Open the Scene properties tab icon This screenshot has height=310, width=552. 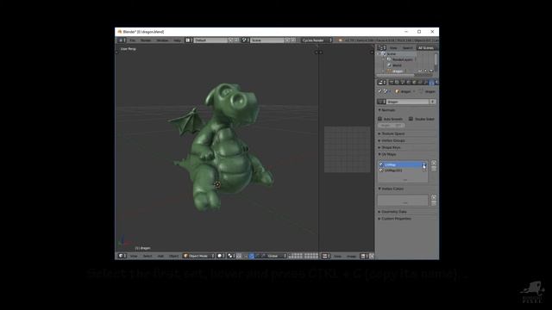(403, 83)
